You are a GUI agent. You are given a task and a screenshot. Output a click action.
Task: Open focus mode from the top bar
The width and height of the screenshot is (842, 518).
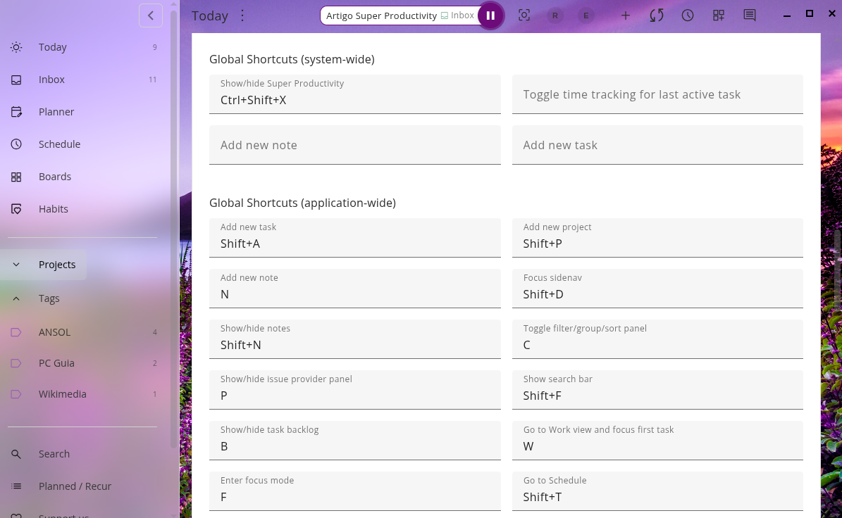(524, 15)
